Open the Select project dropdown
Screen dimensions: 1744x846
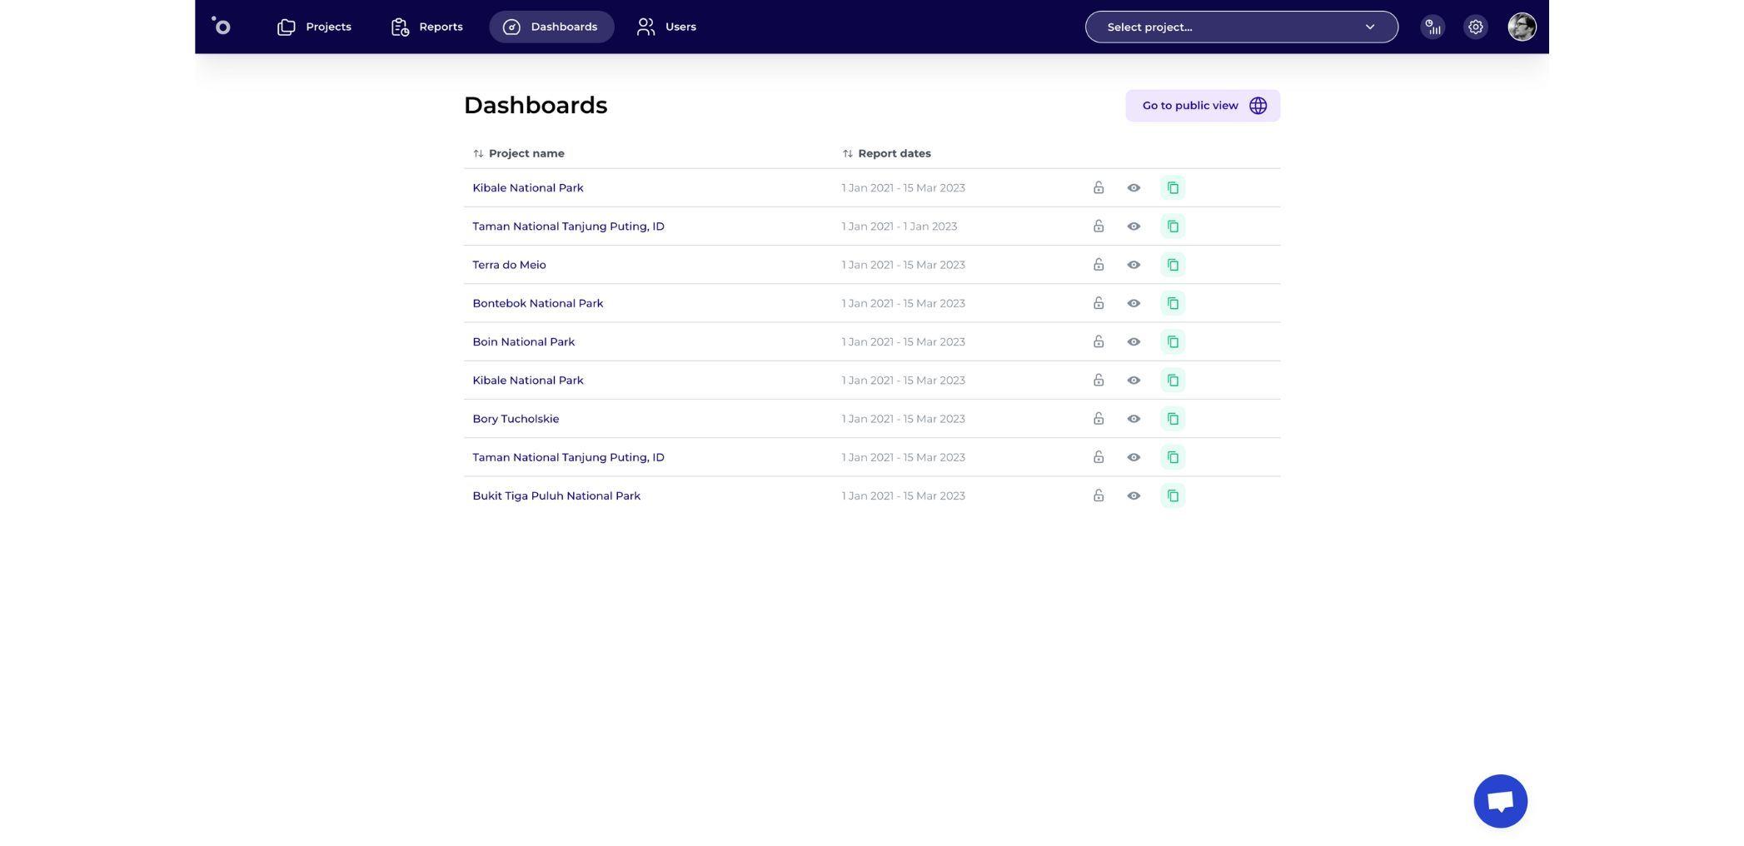[1241, 27]
